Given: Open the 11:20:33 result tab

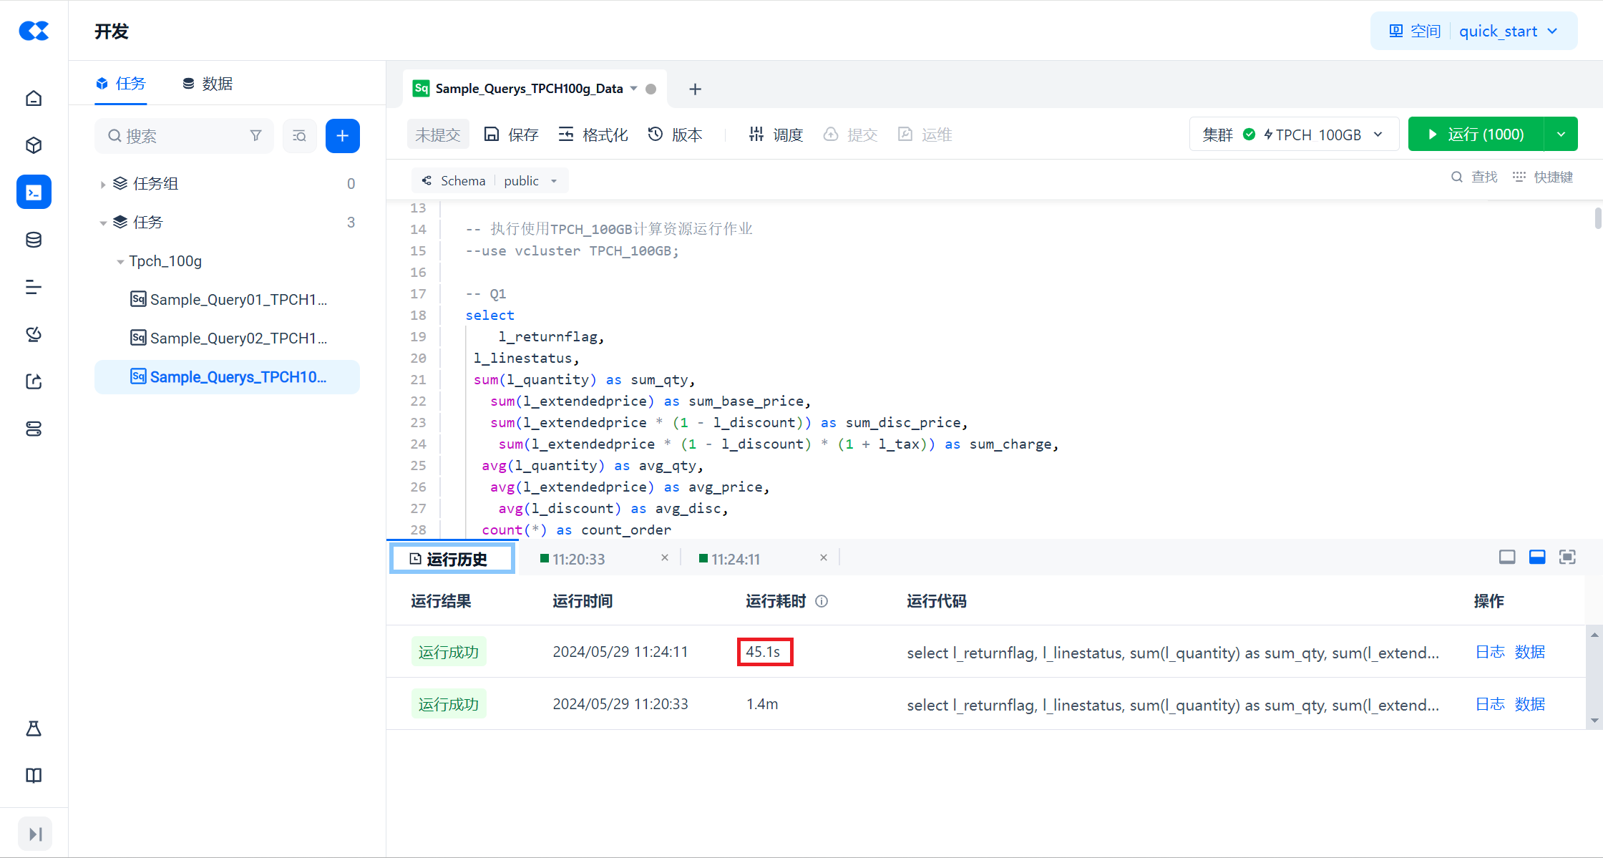Looking at the screenshot, I should tap(578, 559).
